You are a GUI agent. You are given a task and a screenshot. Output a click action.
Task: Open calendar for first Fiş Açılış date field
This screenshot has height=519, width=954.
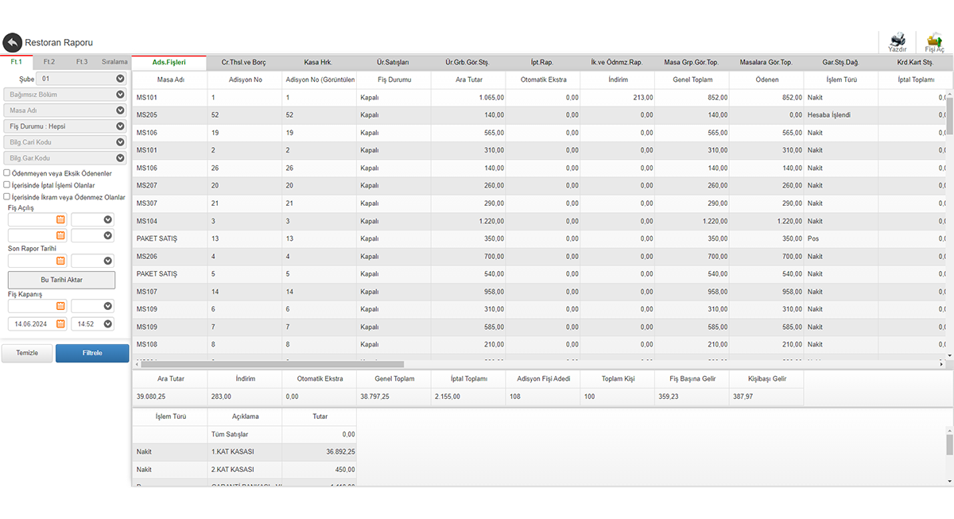(x=60, y=219)
